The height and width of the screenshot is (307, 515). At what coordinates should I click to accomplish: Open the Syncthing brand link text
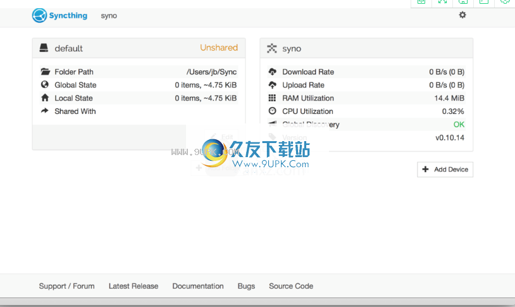(x=68, y=15)
